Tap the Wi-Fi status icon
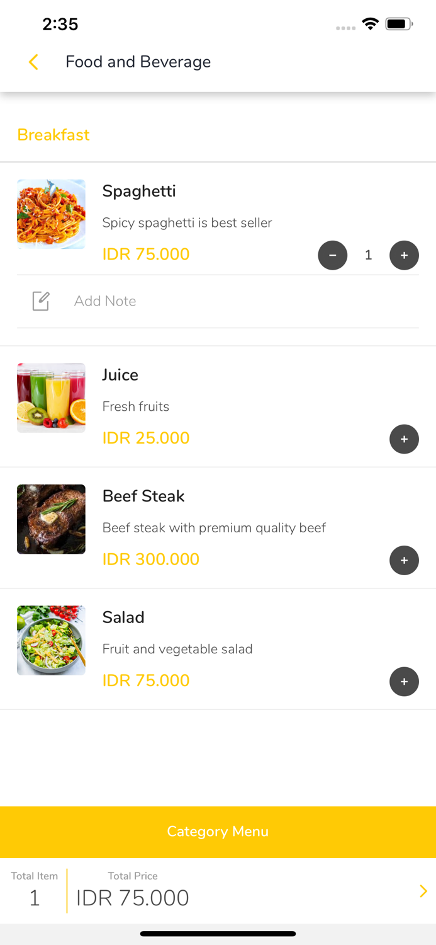 click(x=370, y=24)
